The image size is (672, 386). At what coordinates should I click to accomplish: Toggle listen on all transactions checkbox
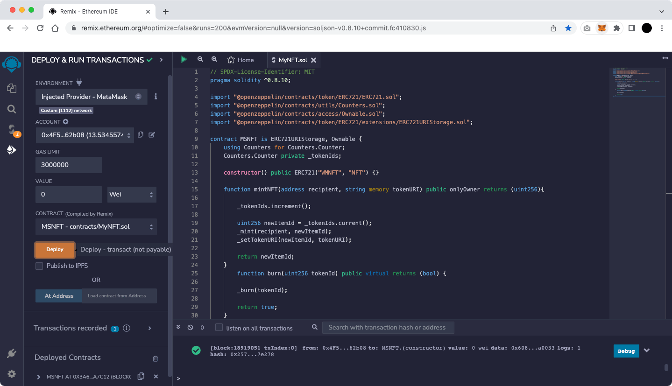point(219,328)
